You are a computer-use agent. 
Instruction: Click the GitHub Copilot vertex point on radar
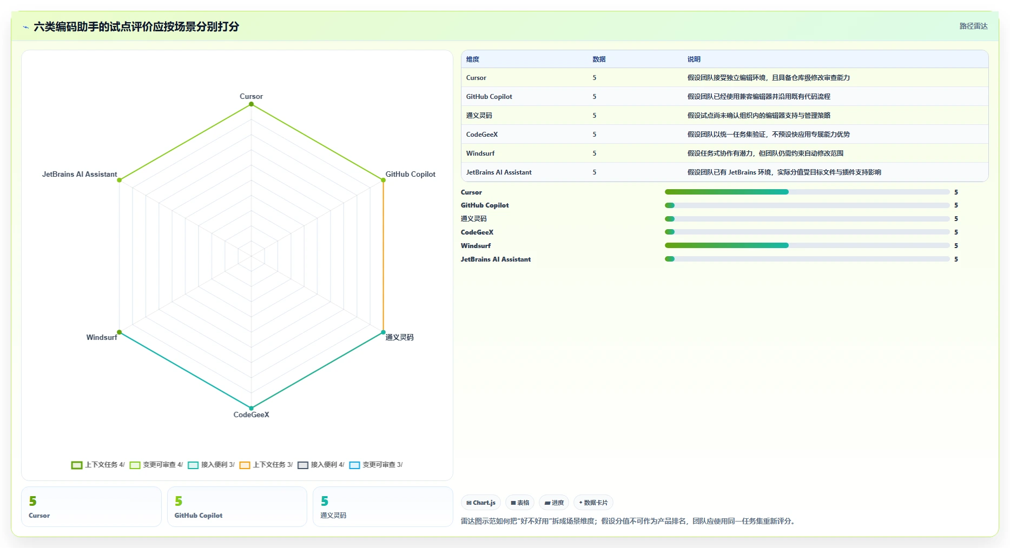(x=383, y=180)
